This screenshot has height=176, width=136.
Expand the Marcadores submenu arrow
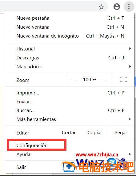(130, 66)
